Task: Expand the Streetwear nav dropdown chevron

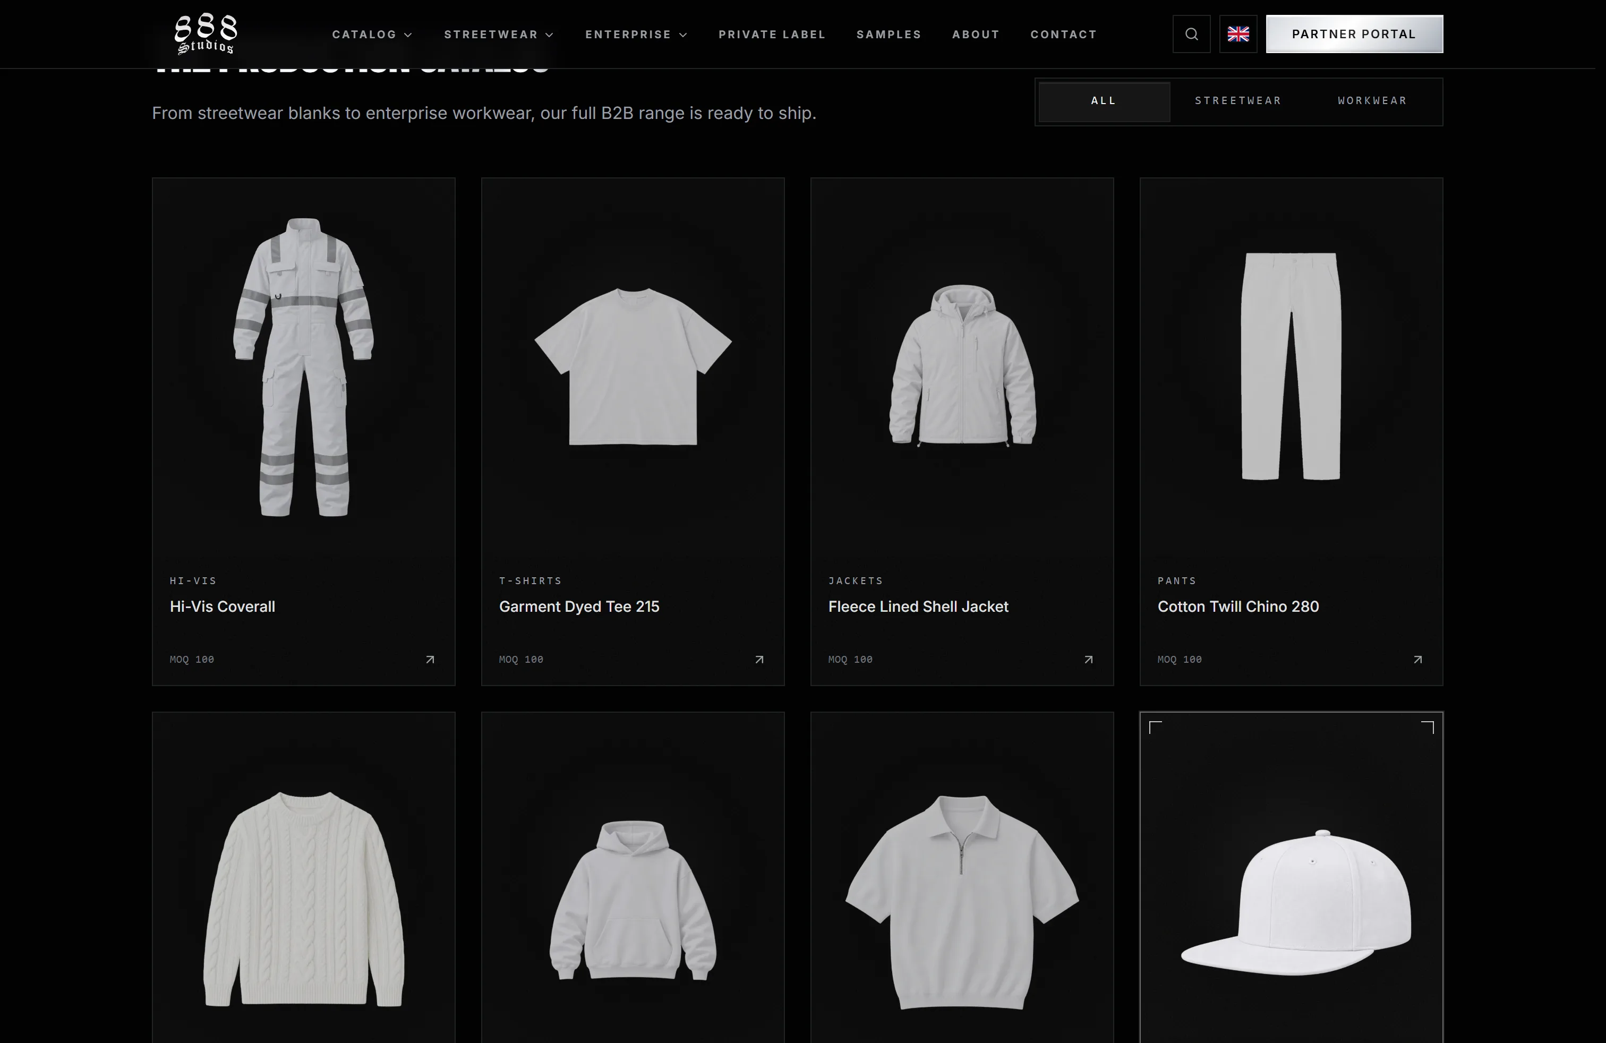Action: point(550,35)
